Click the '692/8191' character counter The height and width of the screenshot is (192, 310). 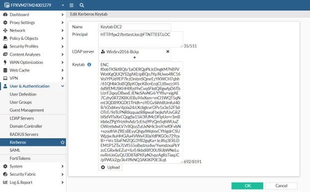point(192,162)
